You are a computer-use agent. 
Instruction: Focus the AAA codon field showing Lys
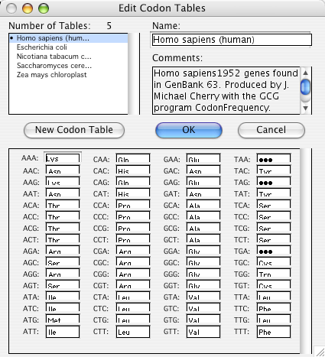[63, 158]
